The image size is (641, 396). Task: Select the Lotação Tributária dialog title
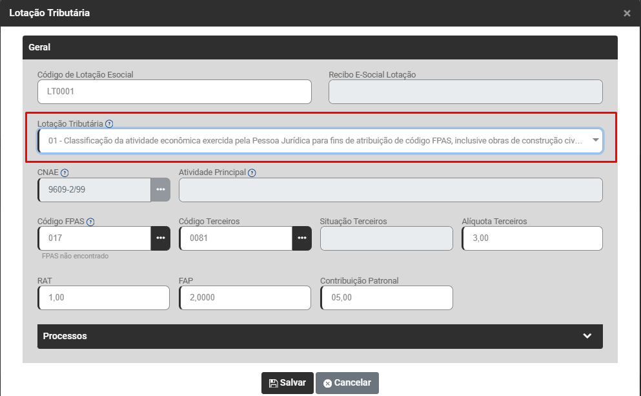click(x=50, y=13)
